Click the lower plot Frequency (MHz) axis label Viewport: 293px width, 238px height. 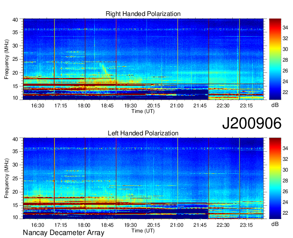pos(6,178)
